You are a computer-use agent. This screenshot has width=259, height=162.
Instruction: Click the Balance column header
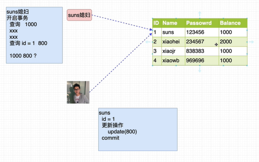[233, 23]
